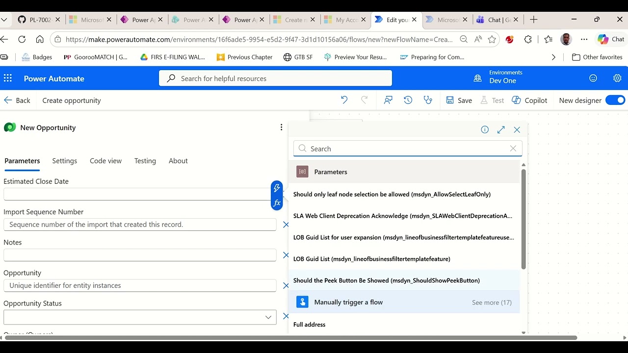Screen dimensions: 628x353
Task: Show info about dynamic content
Action: [x=485, y=129]
